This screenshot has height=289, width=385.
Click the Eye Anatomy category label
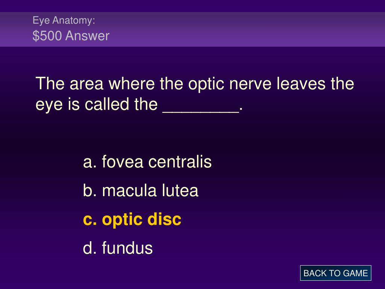pyautogui.click(x=64, y=20)
